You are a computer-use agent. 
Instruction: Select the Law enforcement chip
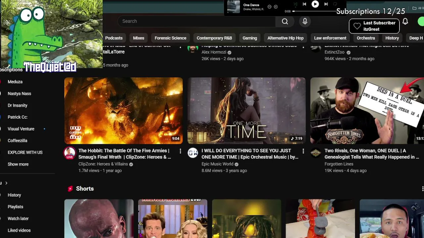coord(330,38)
